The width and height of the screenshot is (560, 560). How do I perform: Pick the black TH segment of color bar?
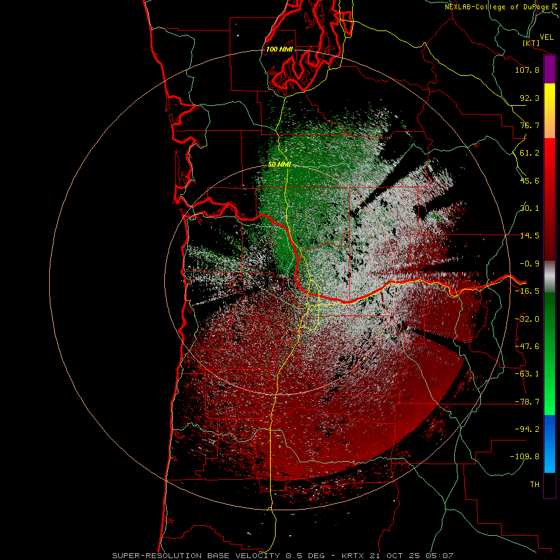click(x=549, y=485)
